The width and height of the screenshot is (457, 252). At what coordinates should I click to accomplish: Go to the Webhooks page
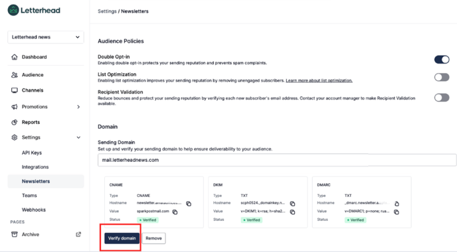coord(34,210)
